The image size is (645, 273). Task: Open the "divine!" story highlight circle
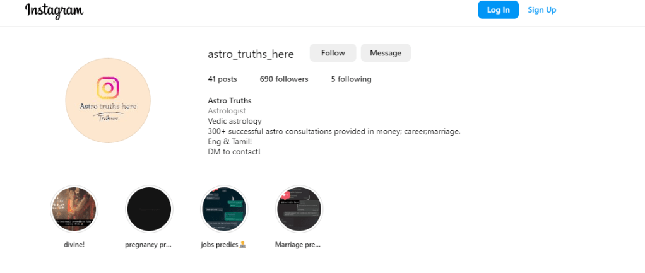tap(74, 209)
